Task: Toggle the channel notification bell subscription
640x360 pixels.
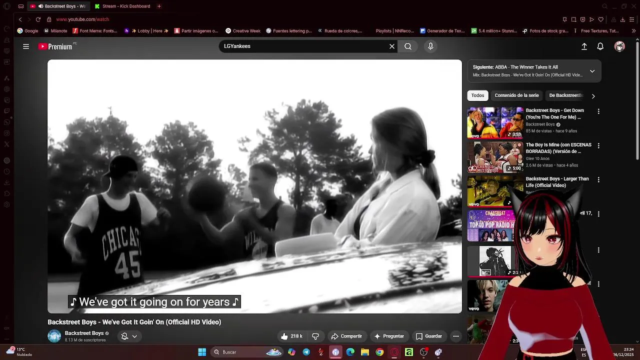Action: click(124, 336)
